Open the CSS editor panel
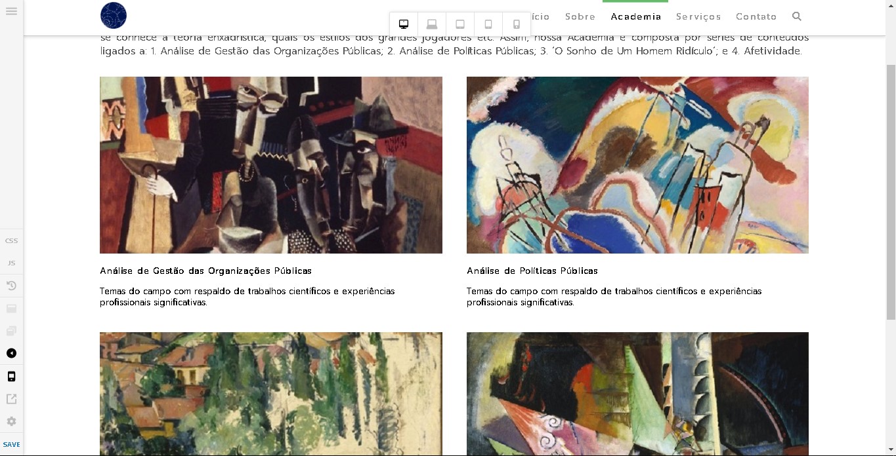The width and height of the screenshot is (896, 456). (11, 240)
